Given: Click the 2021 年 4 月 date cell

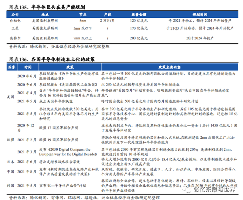Looking at the screenshot, I should pos(27,93).
